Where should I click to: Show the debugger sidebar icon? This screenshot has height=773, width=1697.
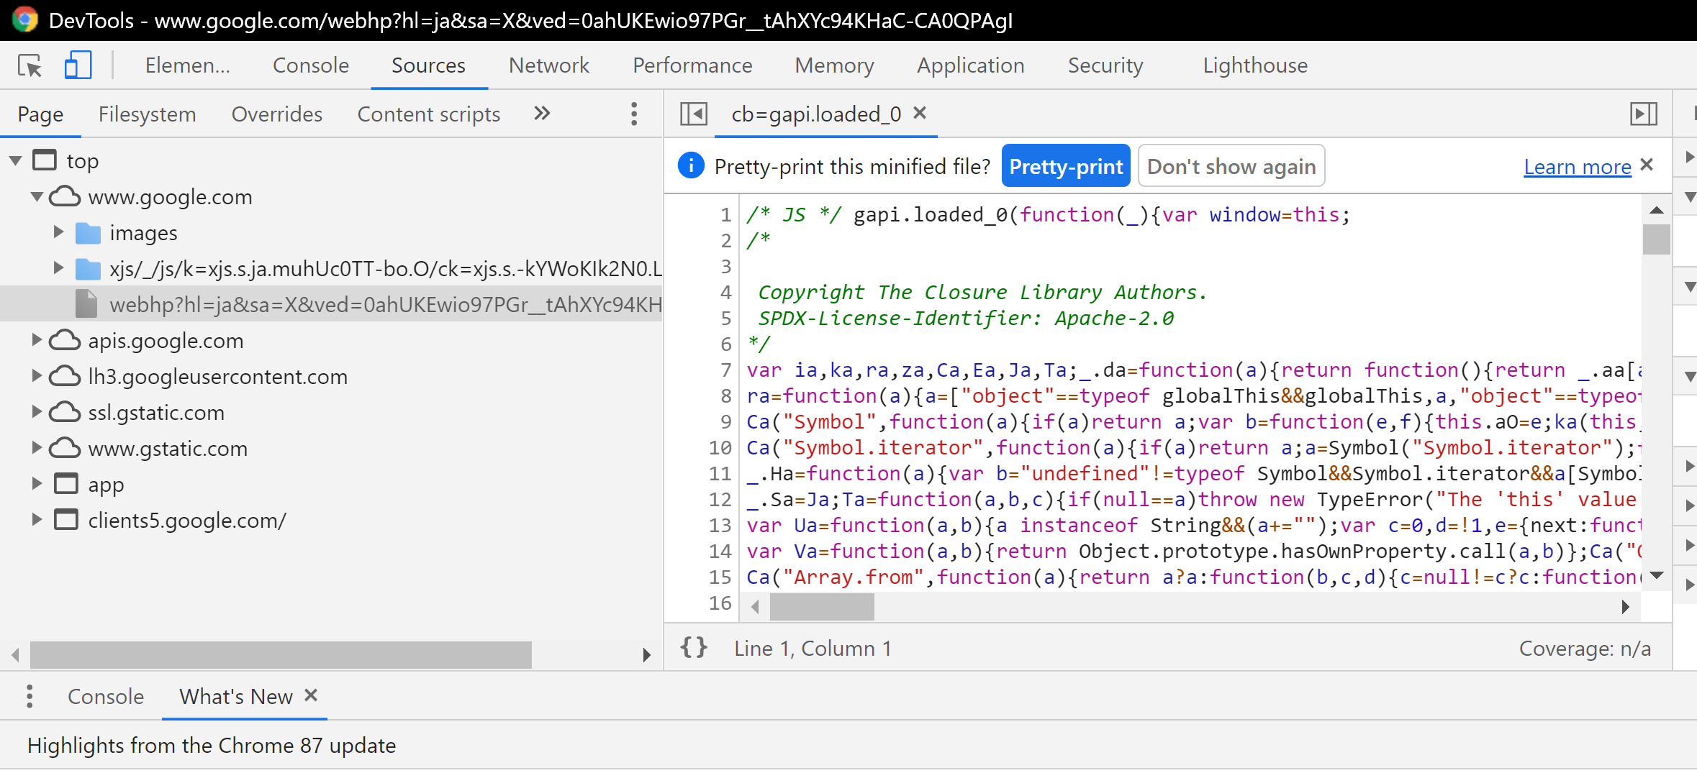[1643, 114]
